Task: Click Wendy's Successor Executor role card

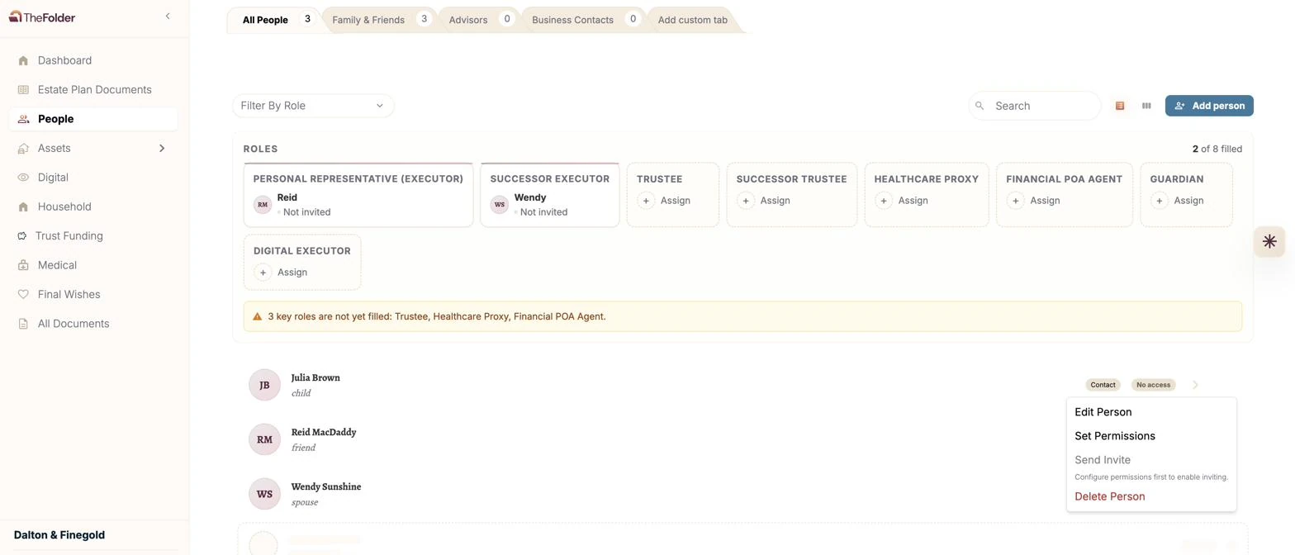Action: (x=550, y=195)
